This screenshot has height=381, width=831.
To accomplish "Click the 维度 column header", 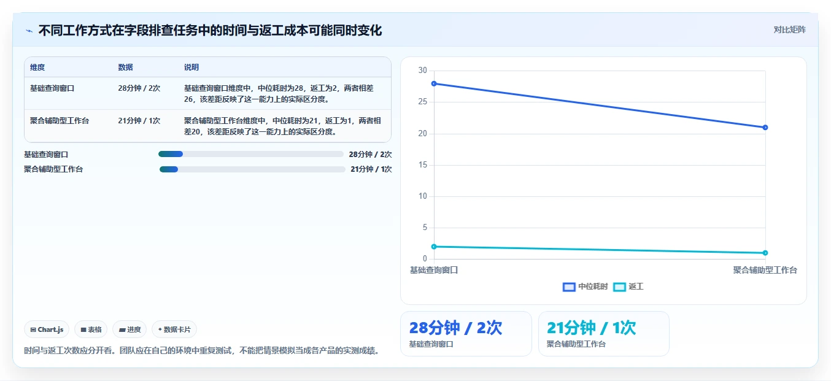I will pos(37,67).
